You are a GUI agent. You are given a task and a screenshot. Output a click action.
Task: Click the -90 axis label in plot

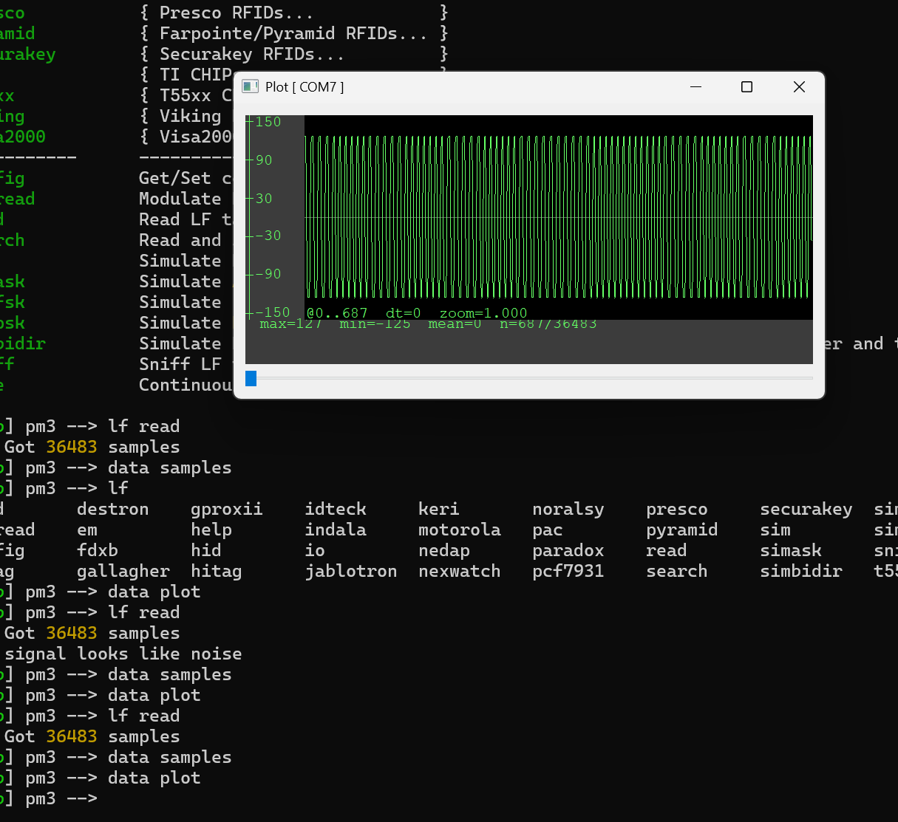point(268,274)
